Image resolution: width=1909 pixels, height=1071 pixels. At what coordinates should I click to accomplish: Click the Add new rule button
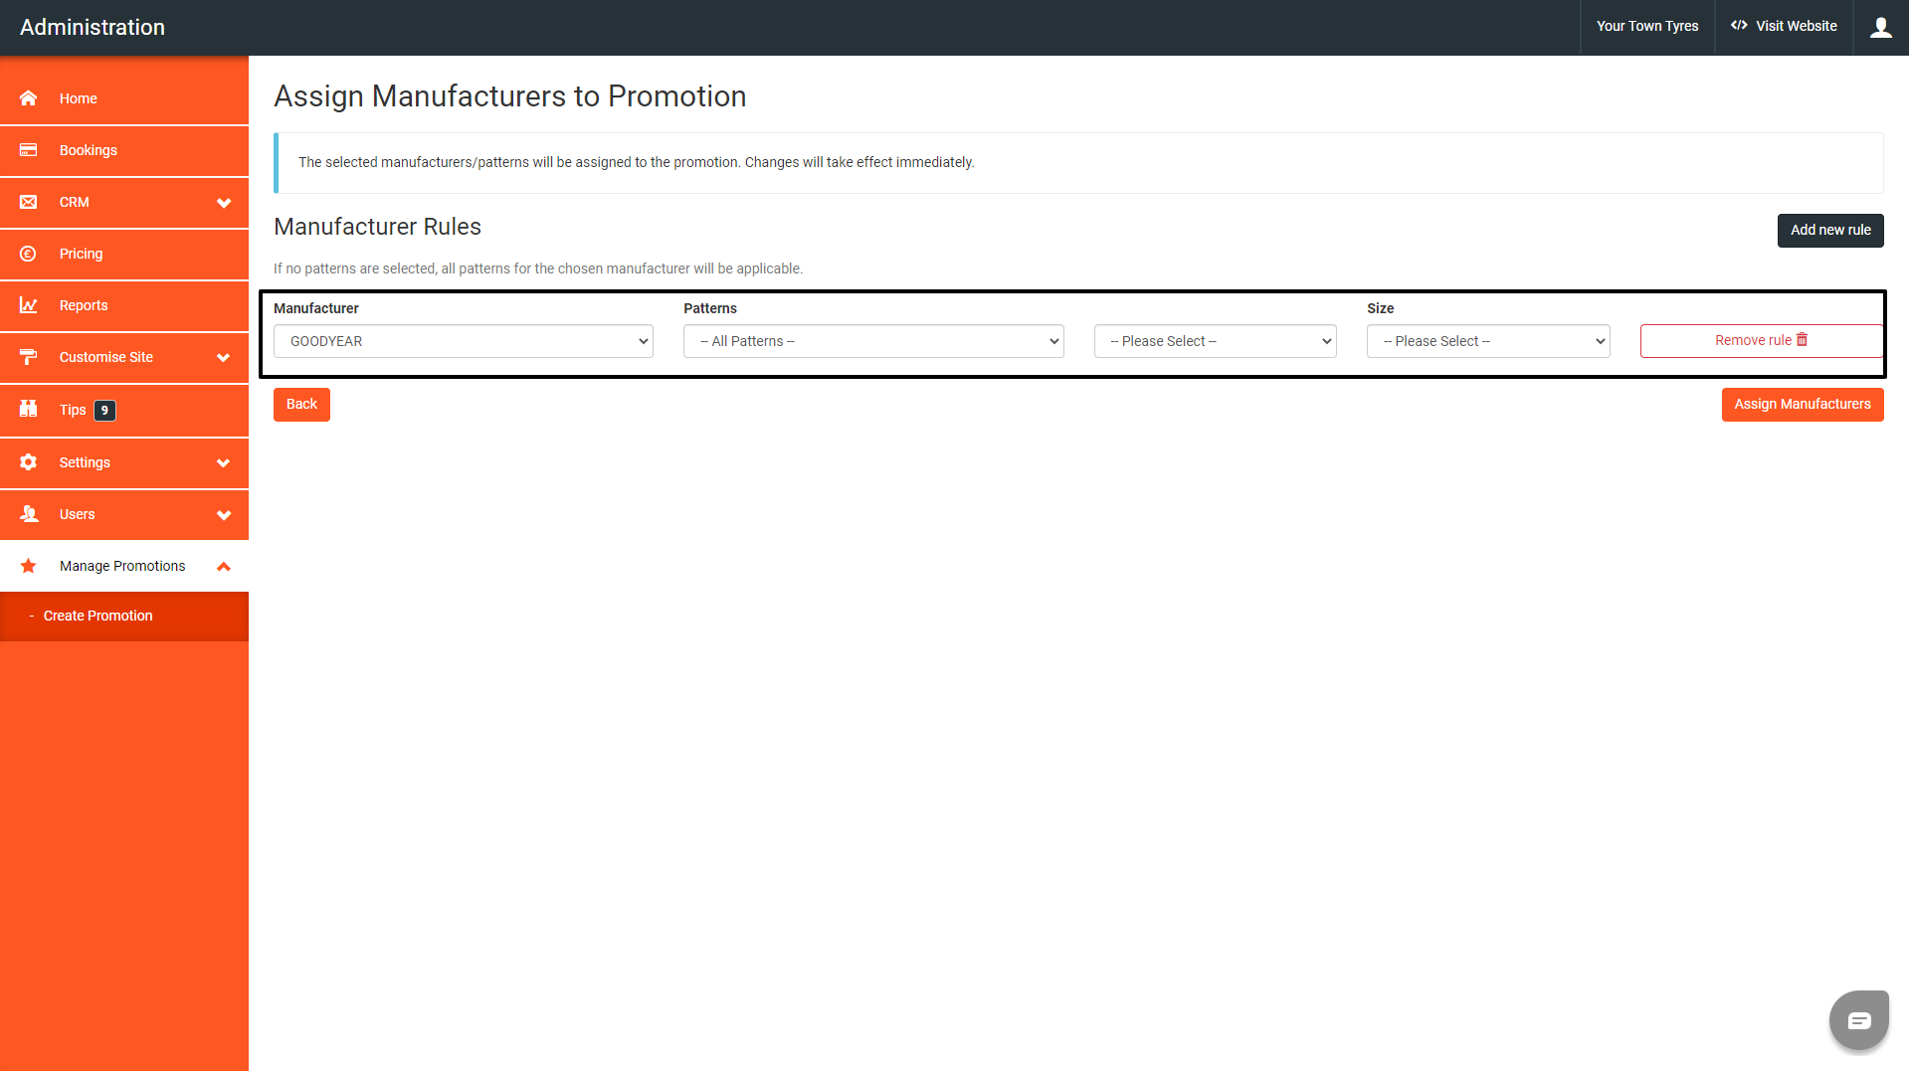(1830, 230)
